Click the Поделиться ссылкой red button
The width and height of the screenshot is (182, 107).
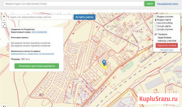coord(167,46)
